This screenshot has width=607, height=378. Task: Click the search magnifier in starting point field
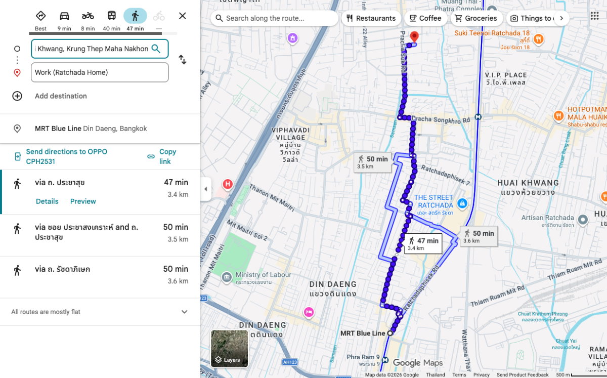tap(156, 49)
